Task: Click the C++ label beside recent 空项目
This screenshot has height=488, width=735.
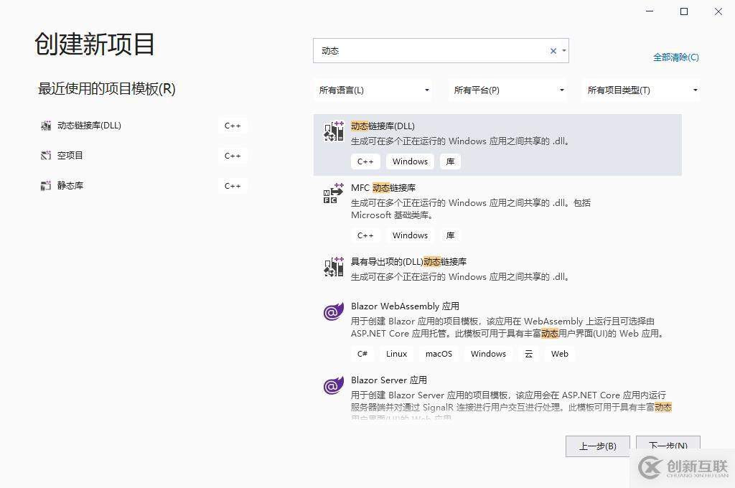Action: [233, 156]
